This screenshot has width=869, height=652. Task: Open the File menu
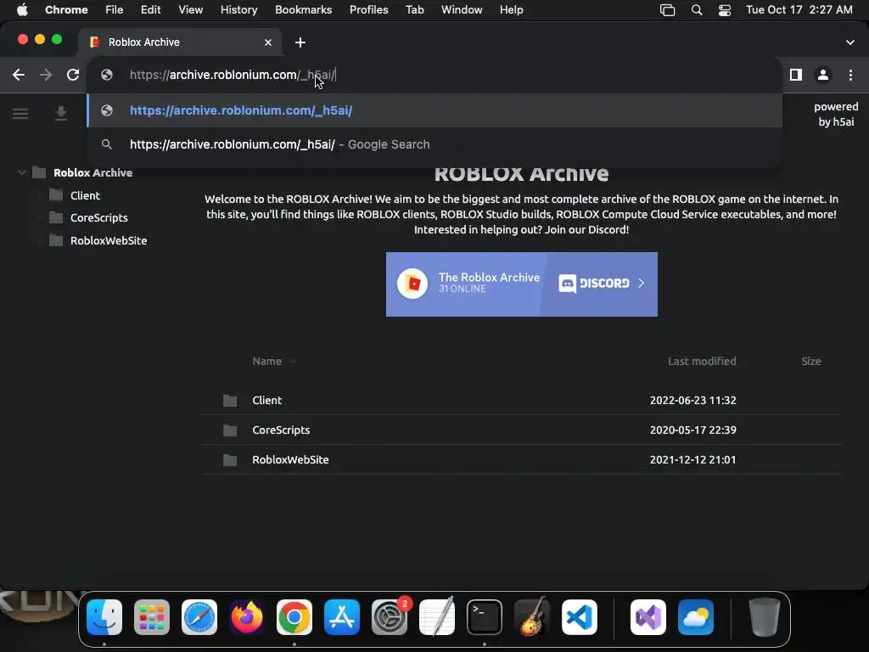(x=115, y=10)
